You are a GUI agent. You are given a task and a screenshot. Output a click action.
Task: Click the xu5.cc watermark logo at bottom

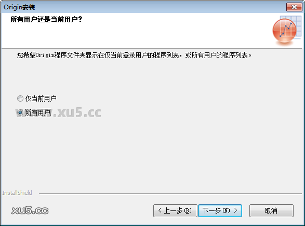click(30, 210)
